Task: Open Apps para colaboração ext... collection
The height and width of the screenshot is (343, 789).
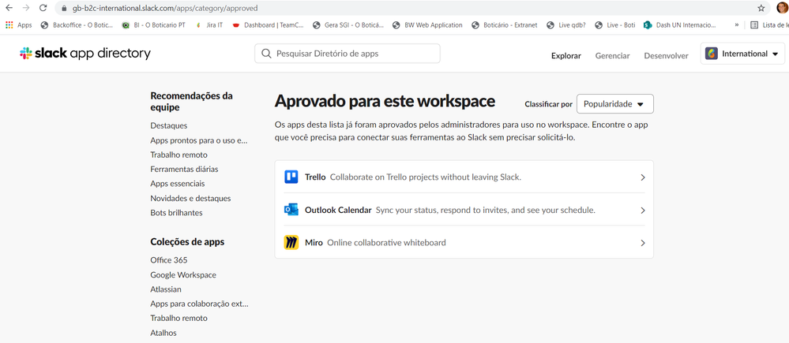Action: pyautogui.click(x=200, y=304)
